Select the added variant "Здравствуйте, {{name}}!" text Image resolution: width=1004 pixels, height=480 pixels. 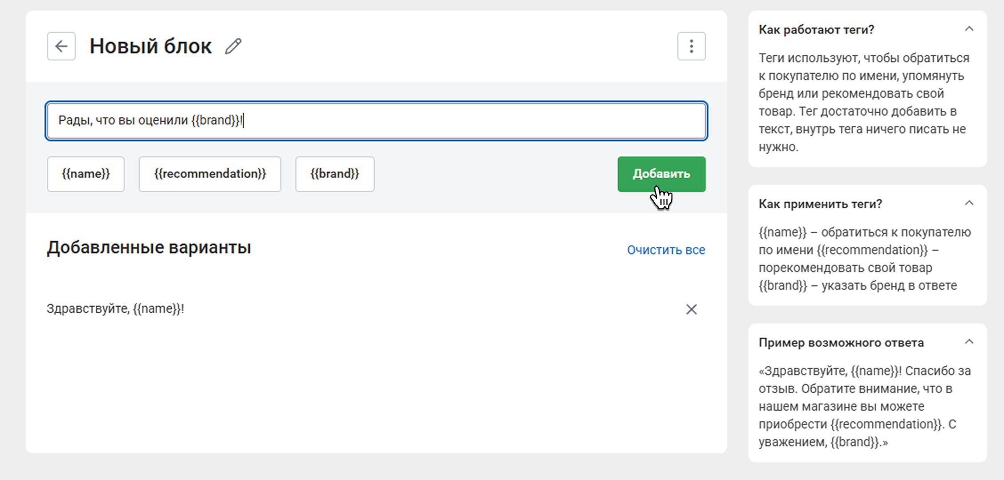[115, 309]
